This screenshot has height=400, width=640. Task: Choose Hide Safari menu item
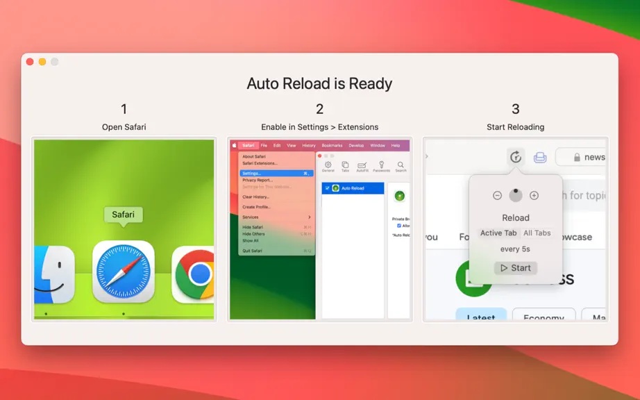tap(277, 227)
